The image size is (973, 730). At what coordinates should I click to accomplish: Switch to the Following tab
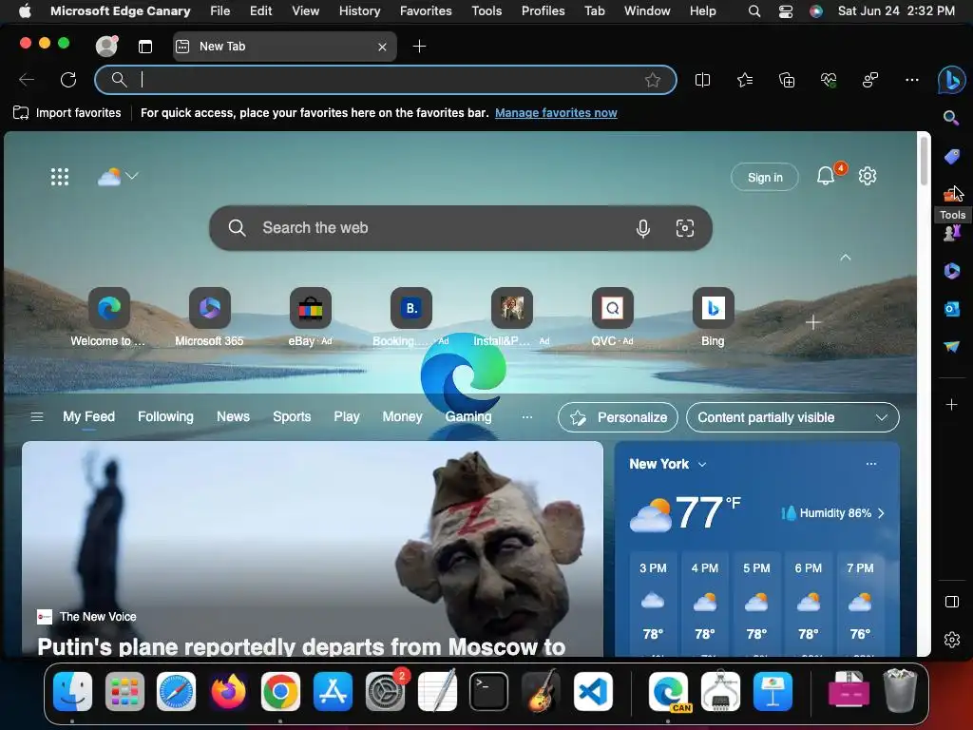[x=165, y=417]
